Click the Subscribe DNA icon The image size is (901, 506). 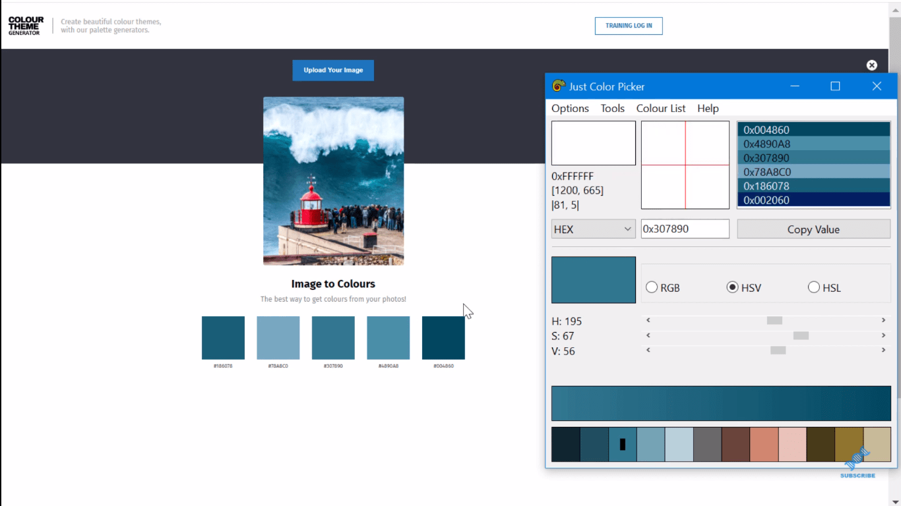tap(857, 463)
